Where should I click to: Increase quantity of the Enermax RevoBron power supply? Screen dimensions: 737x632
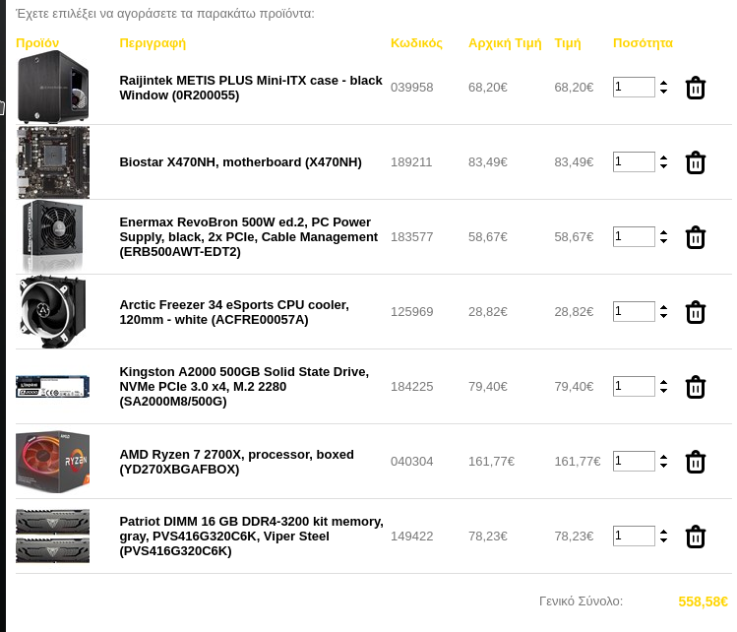(663, 232)
